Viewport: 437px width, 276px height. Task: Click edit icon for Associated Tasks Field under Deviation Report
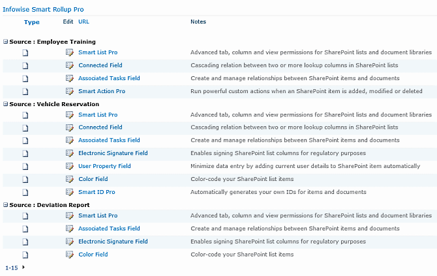69,228
